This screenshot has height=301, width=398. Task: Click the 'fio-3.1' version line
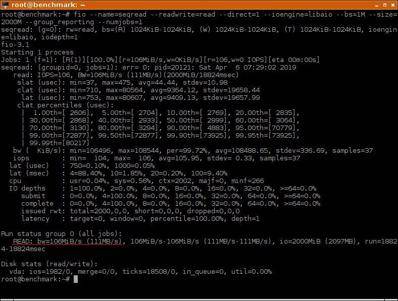click(15, 45)
